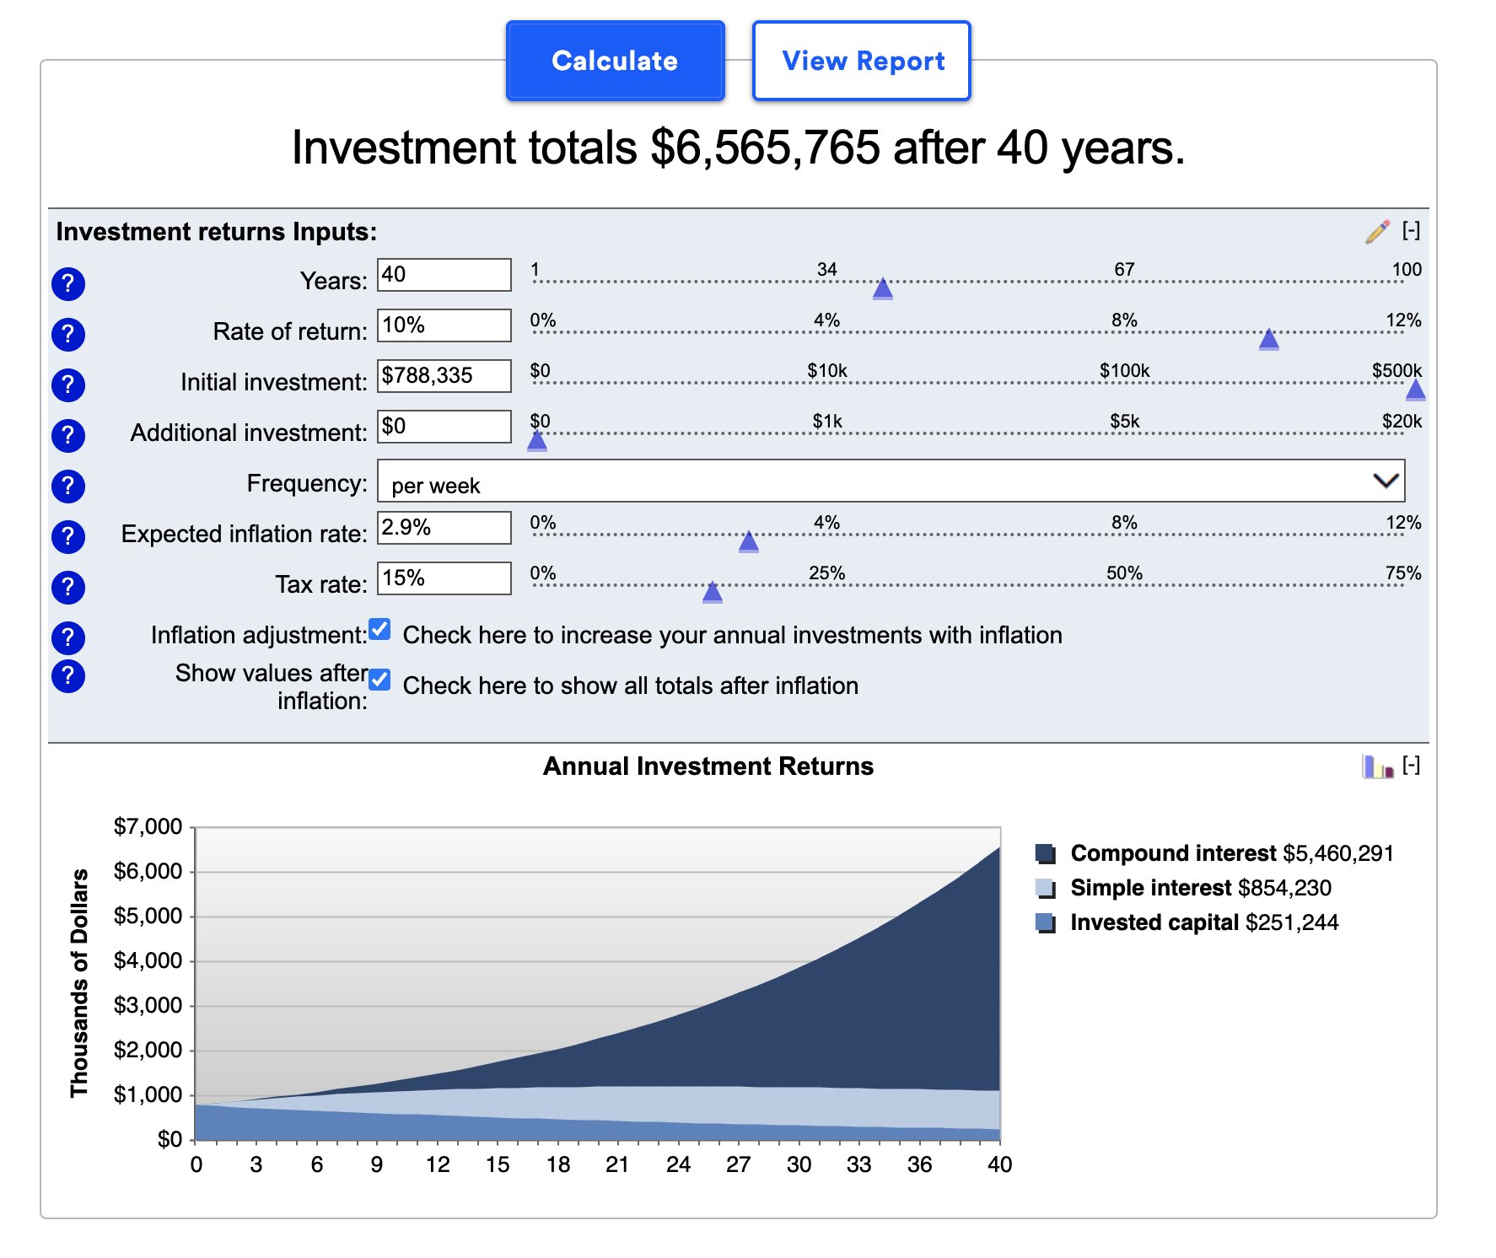Image resolution: width=1496 pixels, height=1258 pixels.
Task: Click the $500k label on Initial investment slider
Action: point(1396,370)
